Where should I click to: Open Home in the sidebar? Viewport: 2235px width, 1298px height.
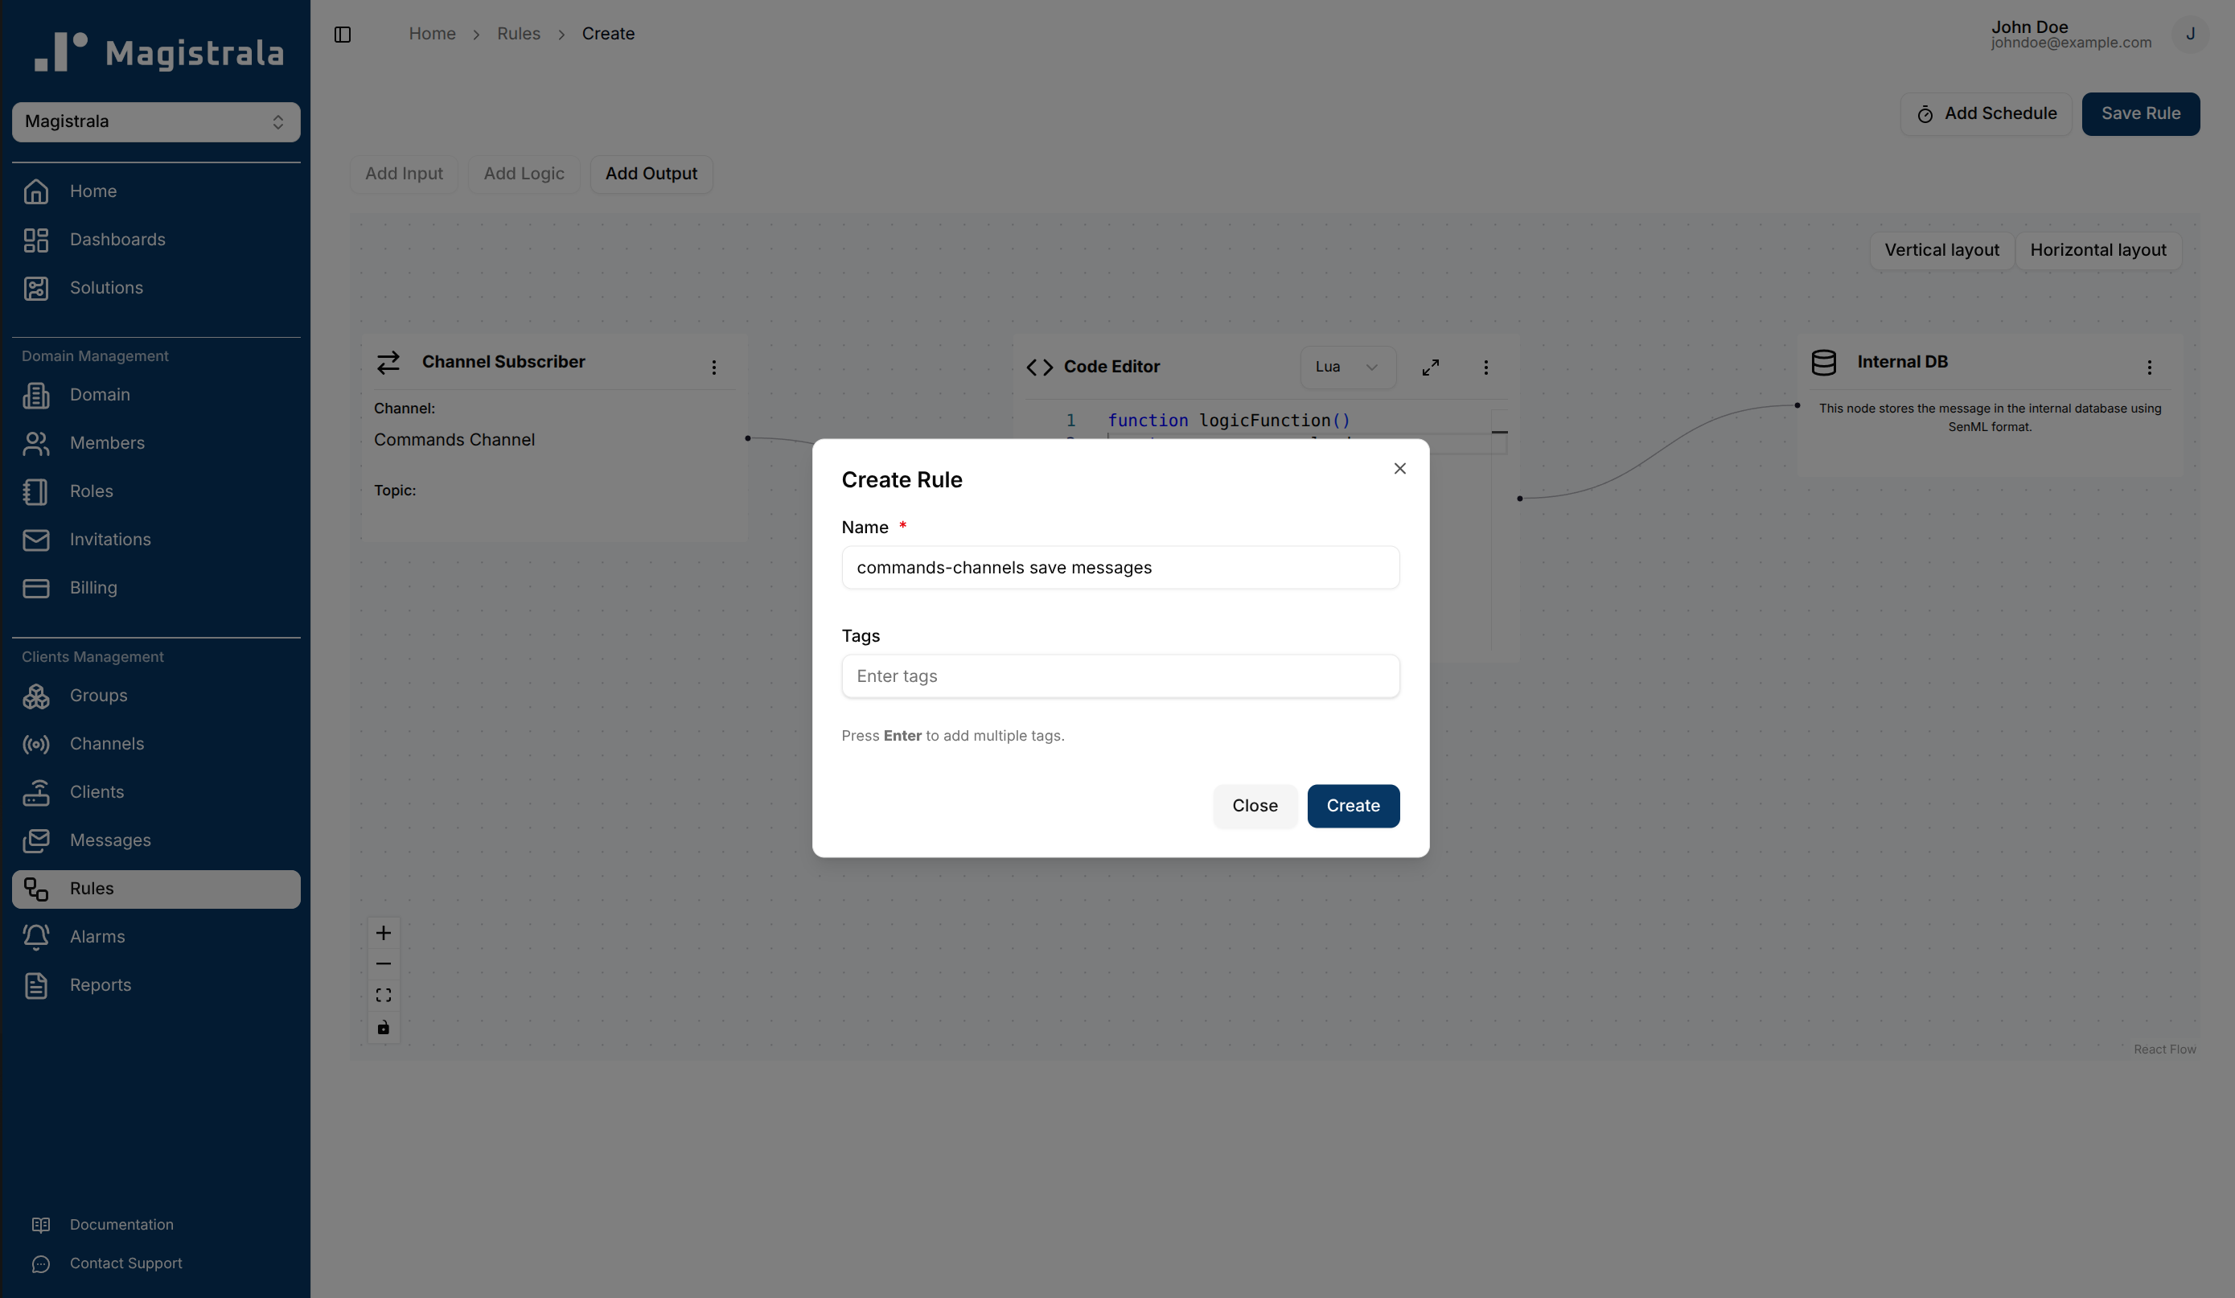click(x=156, y=191)
